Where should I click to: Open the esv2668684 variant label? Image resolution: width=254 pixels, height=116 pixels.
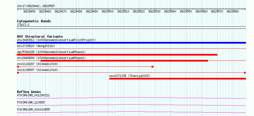click(51, 58)
